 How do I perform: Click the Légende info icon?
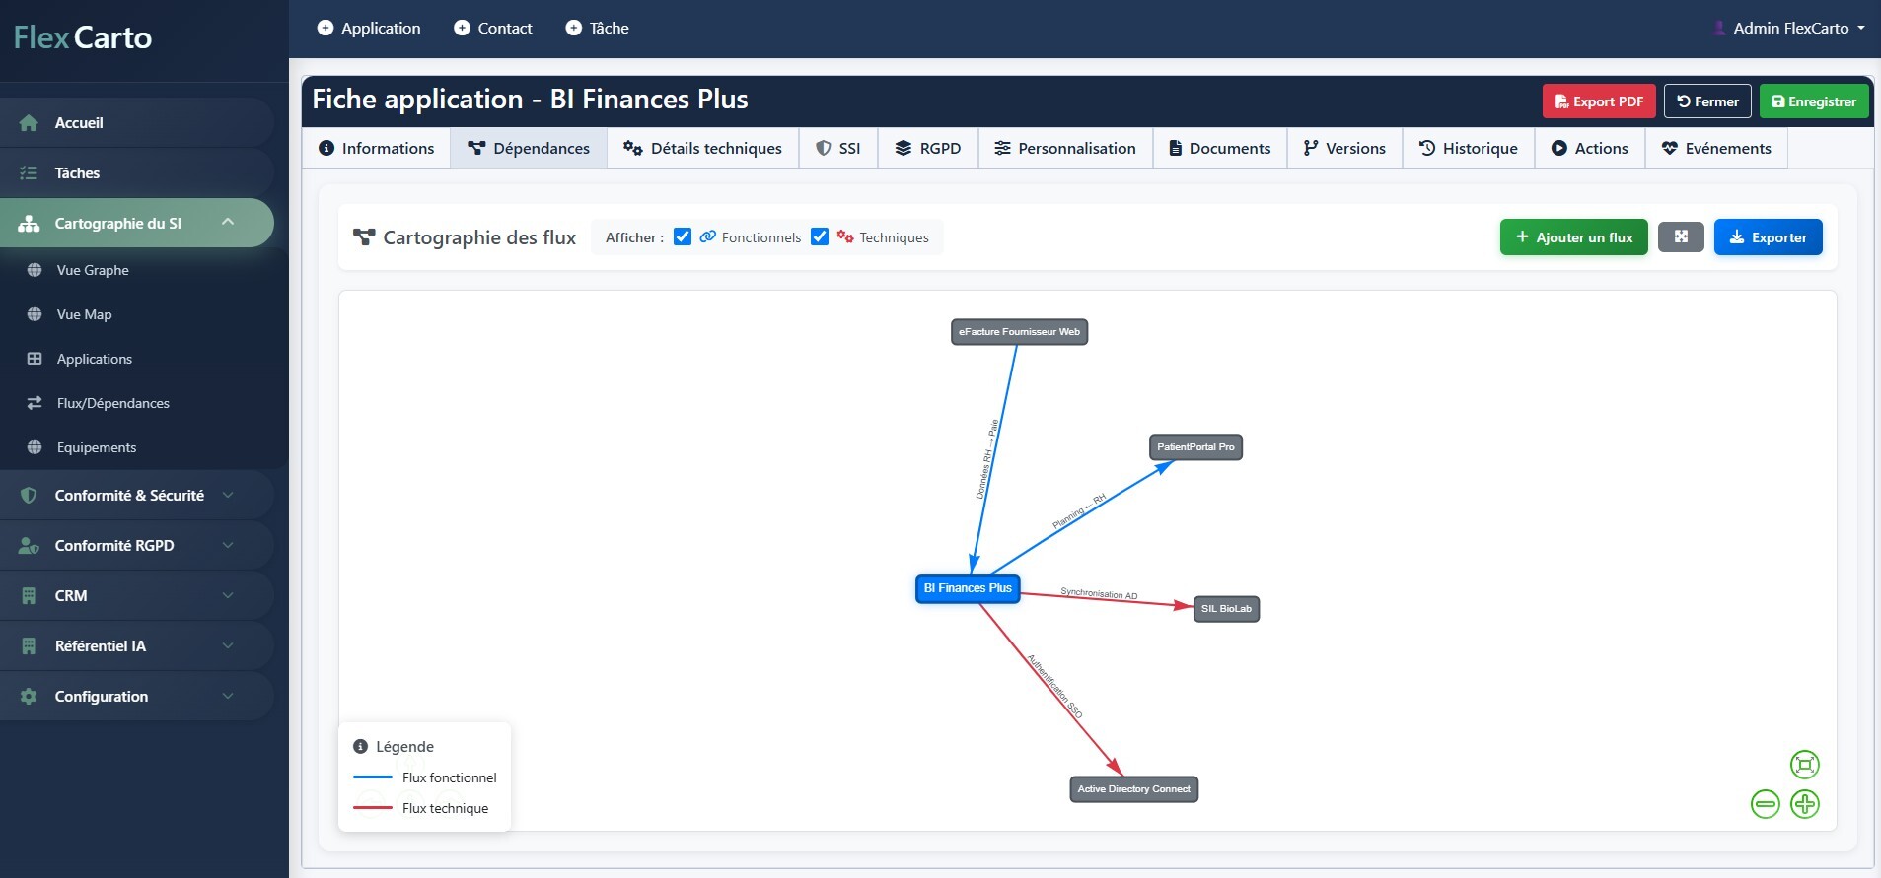[360, 747]
